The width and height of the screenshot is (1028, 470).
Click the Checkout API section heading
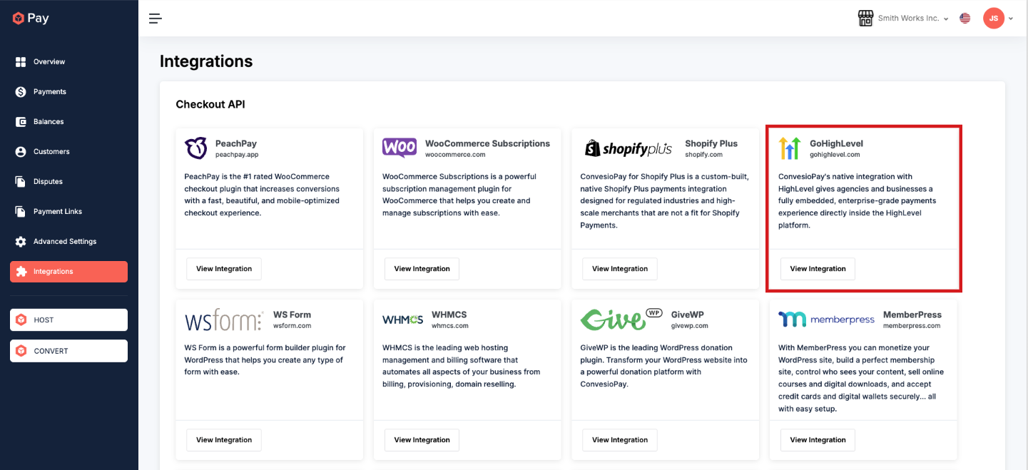click(x=210, y=104)
